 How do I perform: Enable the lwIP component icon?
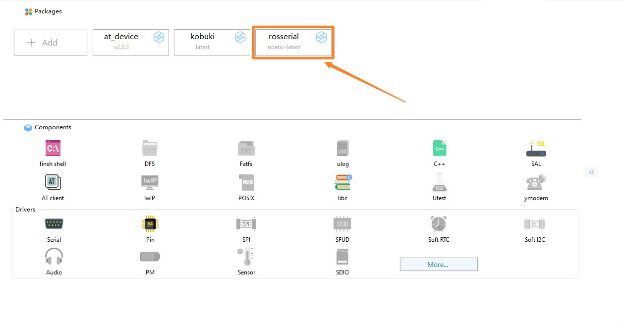coord(150,182)
